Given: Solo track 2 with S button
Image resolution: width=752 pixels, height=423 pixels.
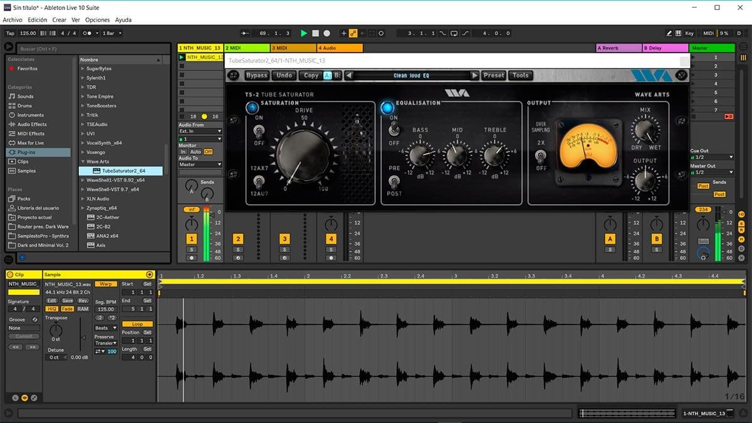Looking at the screenshot, I should point(238,249).
